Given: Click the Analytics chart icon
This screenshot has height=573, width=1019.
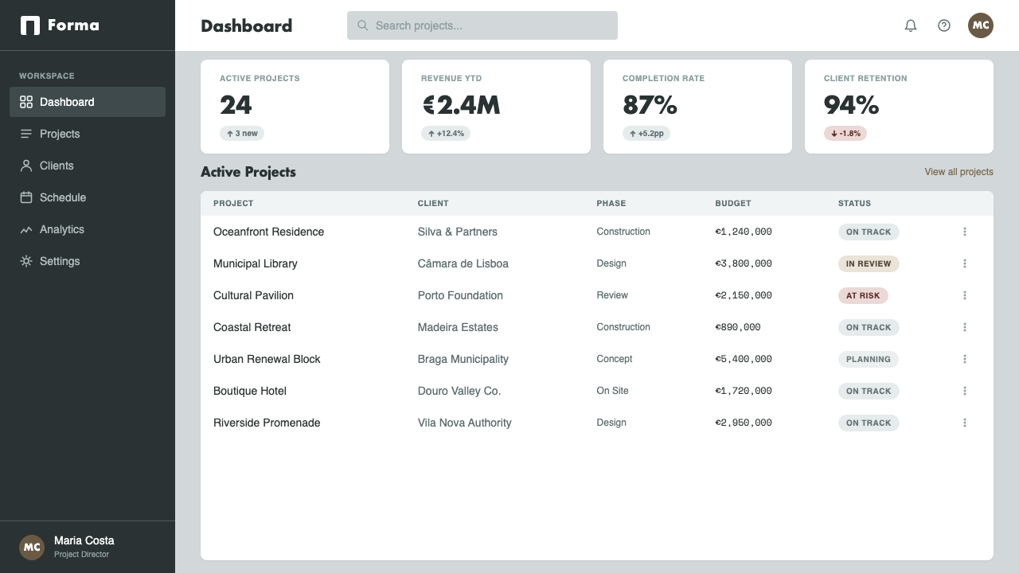Looking at the screenshot, I should pos(26,229).
